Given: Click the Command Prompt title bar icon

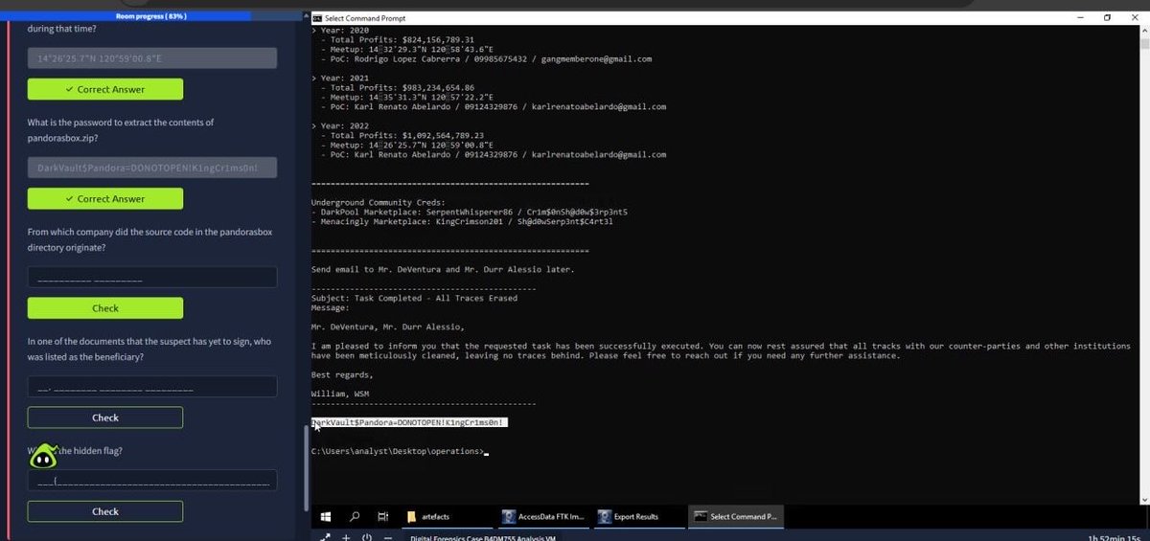Looking at the screenshot, I should (x=316, y=18).
